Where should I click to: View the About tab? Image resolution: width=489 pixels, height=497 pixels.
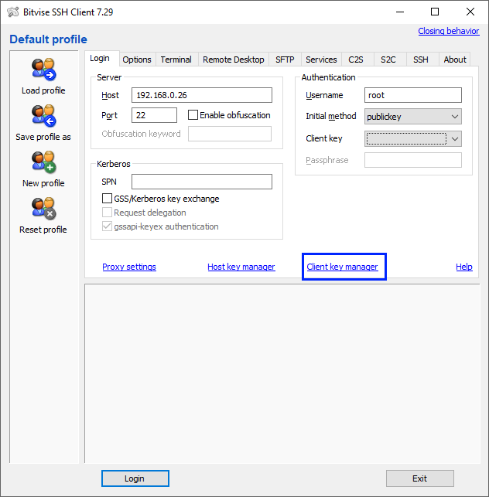[455, 60]
